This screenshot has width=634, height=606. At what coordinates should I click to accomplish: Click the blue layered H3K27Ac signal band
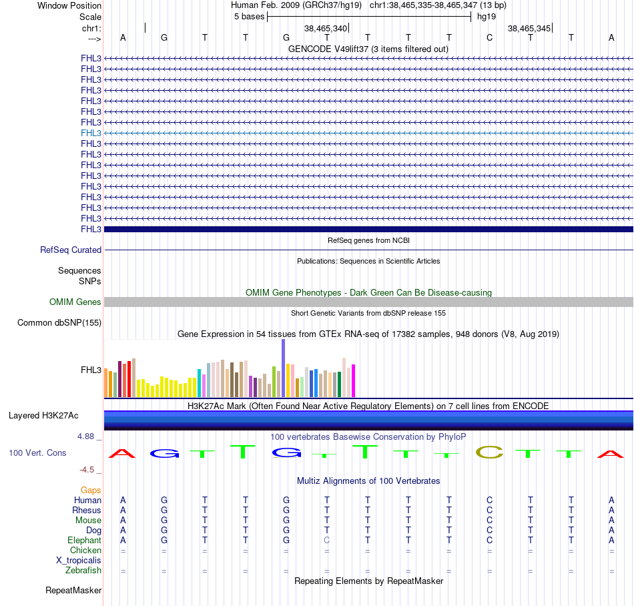point(368,420)
